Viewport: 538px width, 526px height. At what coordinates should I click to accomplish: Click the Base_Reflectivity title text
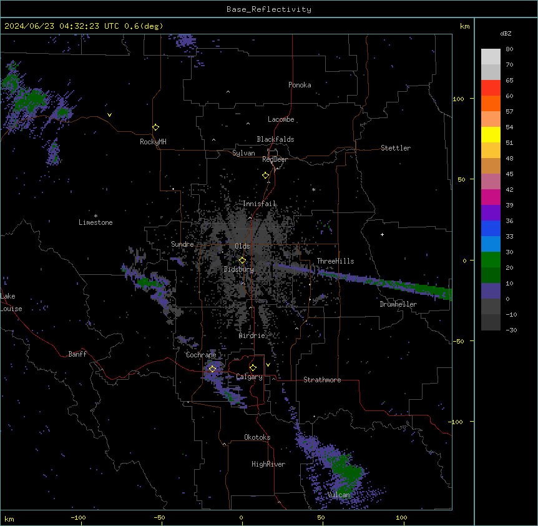pos(269,9)
